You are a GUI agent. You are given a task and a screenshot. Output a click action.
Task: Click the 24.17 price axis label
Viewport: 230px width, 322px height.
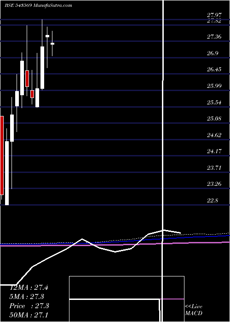point(214,151)
